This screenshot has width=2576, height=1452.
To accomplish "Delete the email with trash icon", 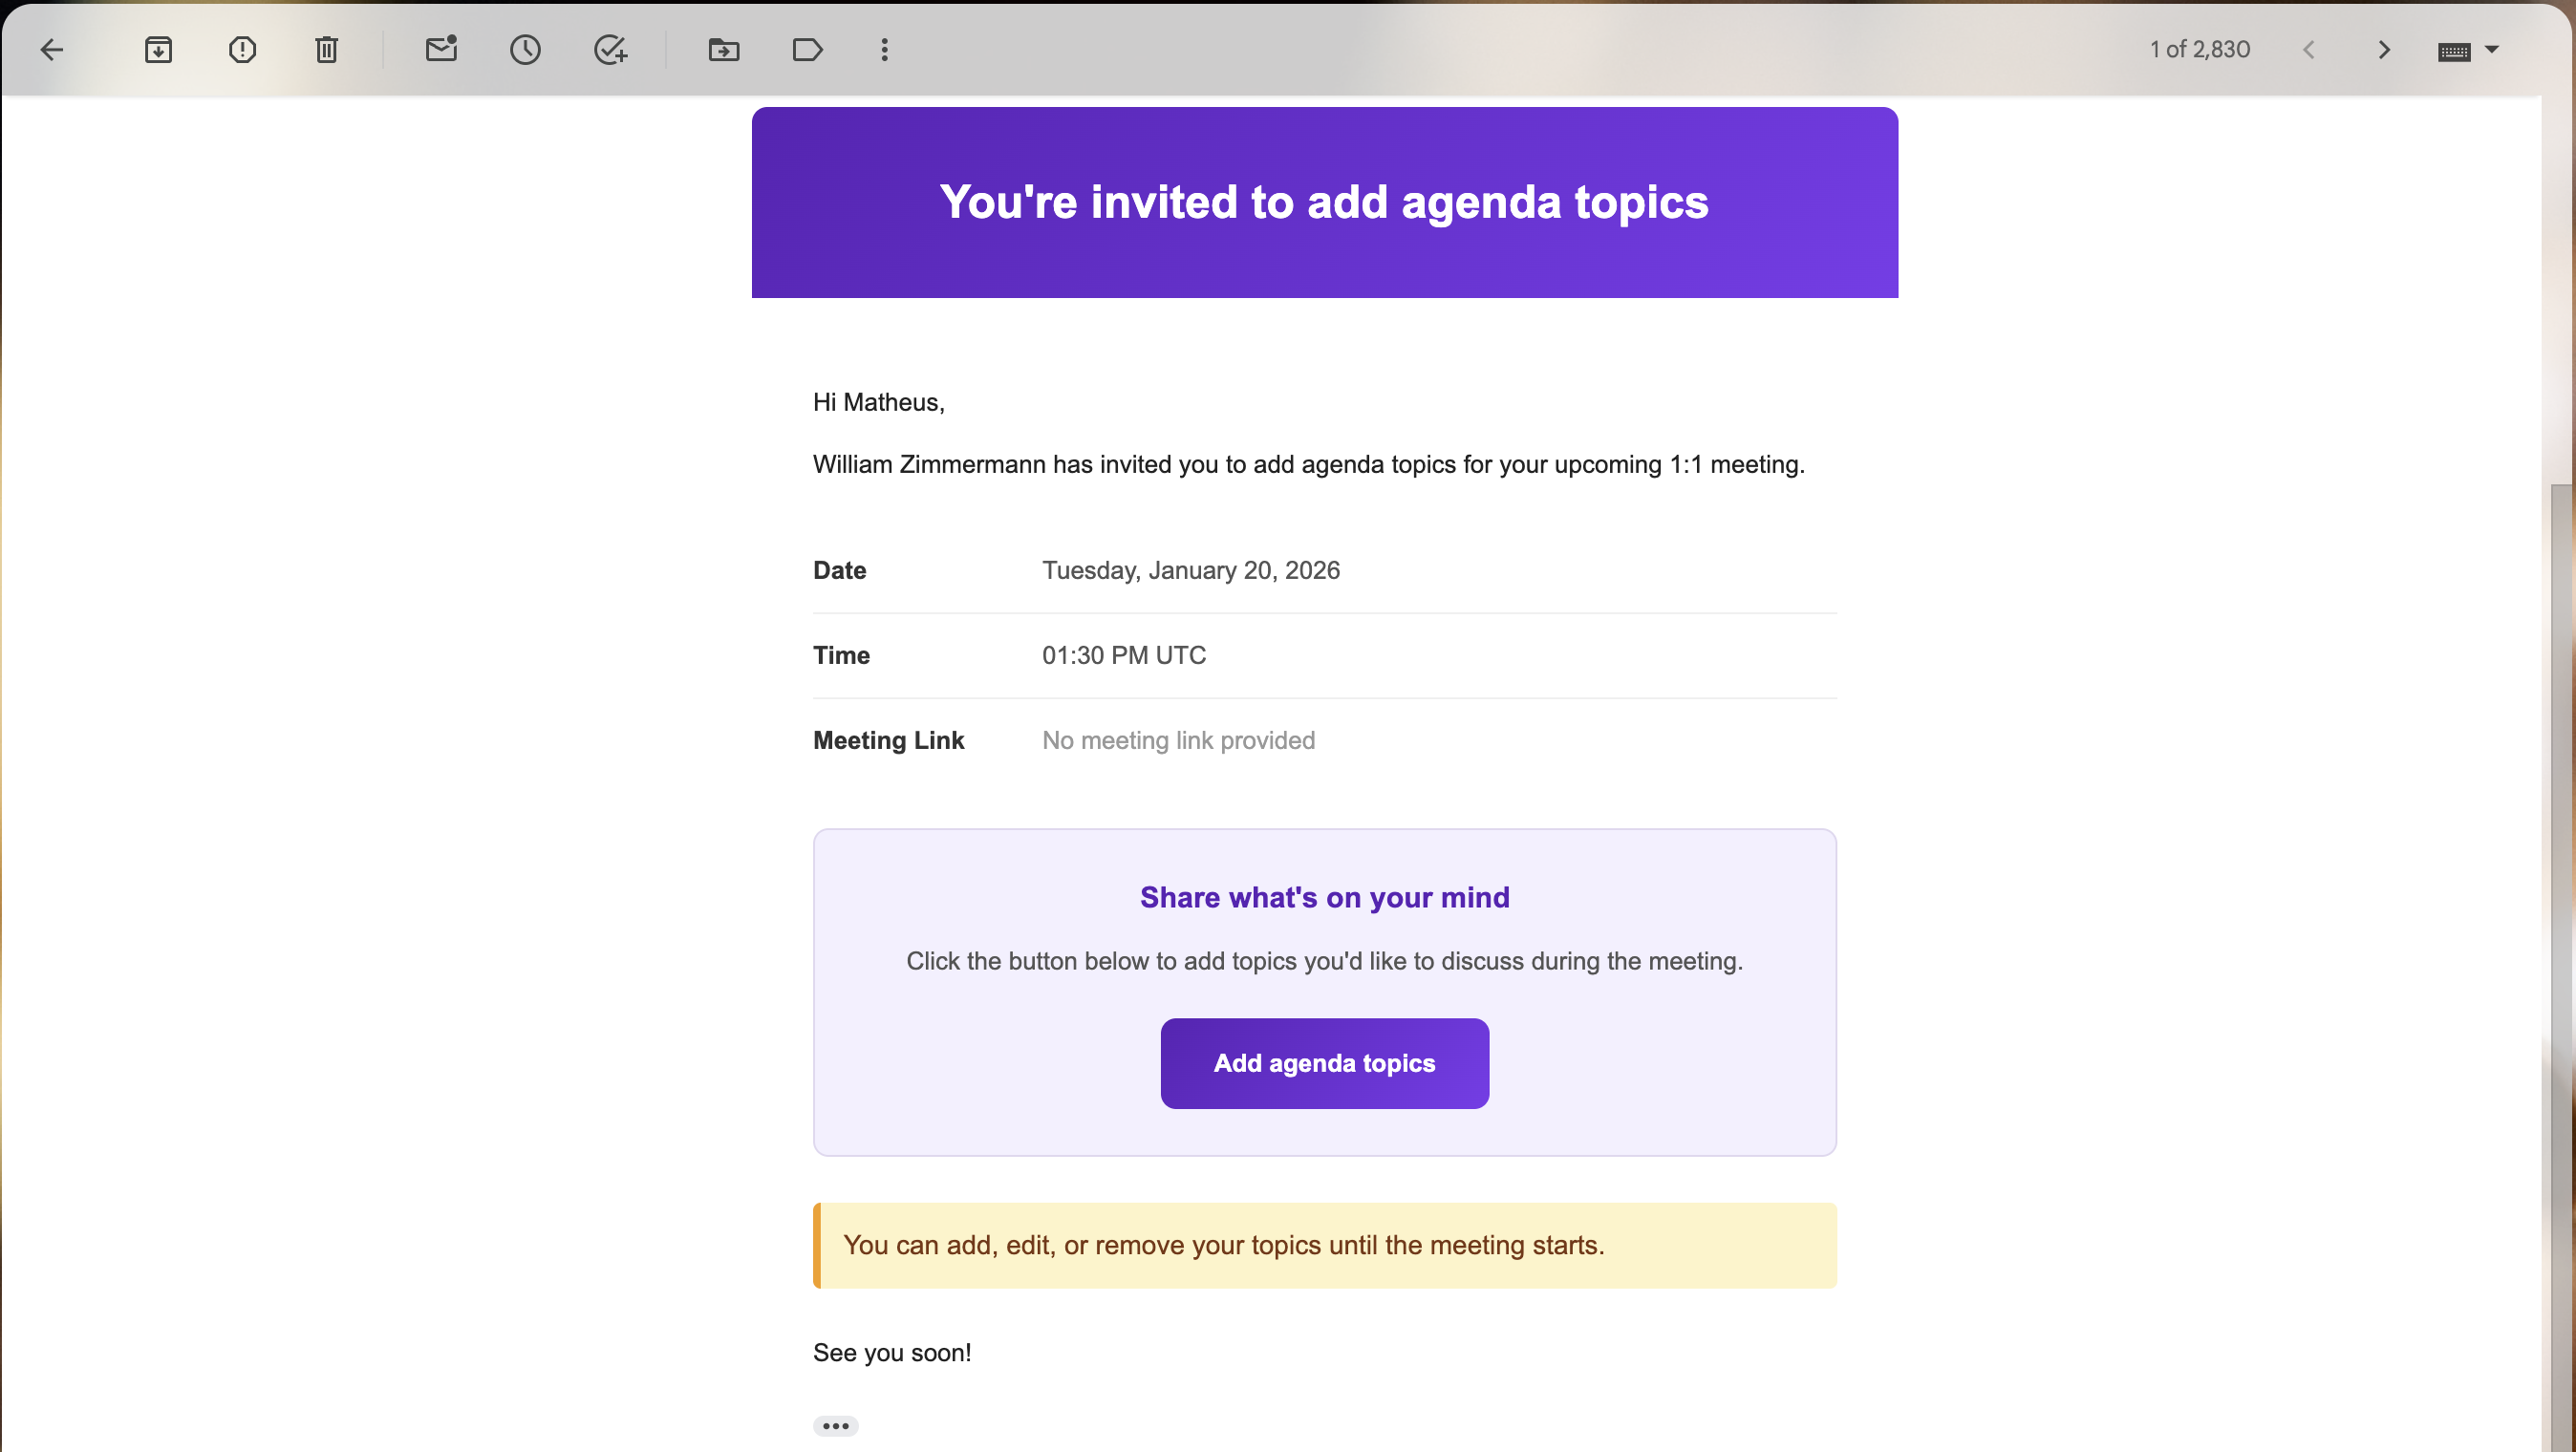I will [x=327, y=50].
